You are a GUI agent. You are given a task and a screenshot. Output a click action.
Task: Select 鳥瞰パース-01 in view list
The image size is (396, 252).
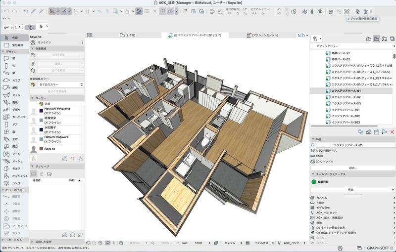341,53
